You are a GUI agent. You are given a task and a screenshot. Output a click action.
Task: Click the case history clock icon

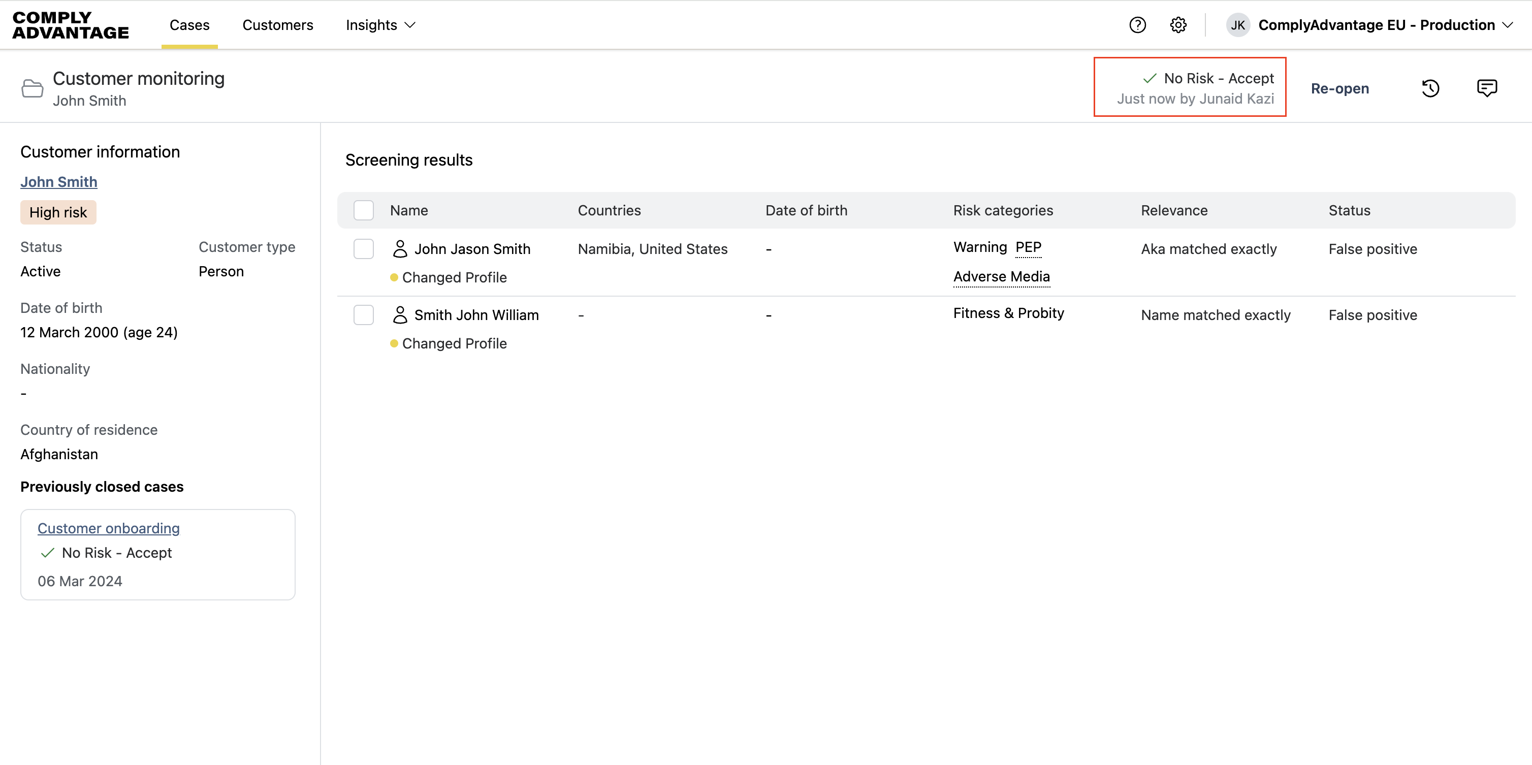pyautogui.click(x=1430, y=88)
